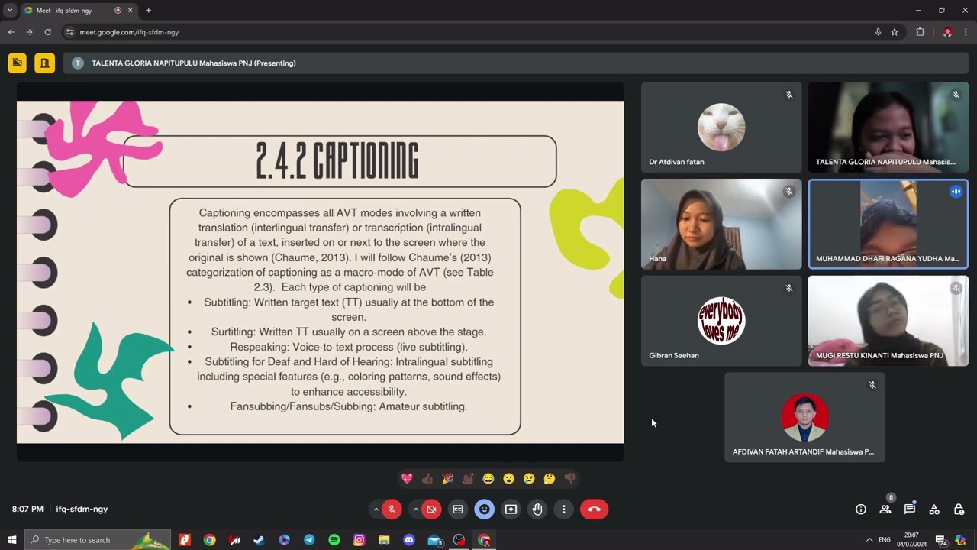Send the thumbs down reaction

click(x=569, y=479)
